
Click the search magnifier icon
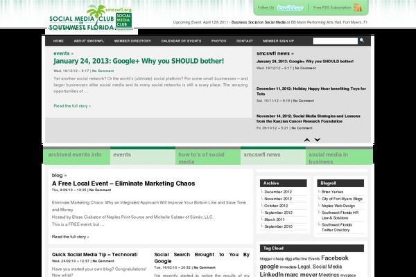pos(362,40)
